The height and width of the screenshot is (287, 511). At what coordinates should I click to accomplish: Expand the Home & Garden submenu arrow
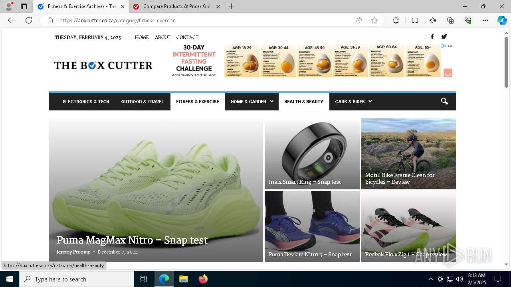271,101
